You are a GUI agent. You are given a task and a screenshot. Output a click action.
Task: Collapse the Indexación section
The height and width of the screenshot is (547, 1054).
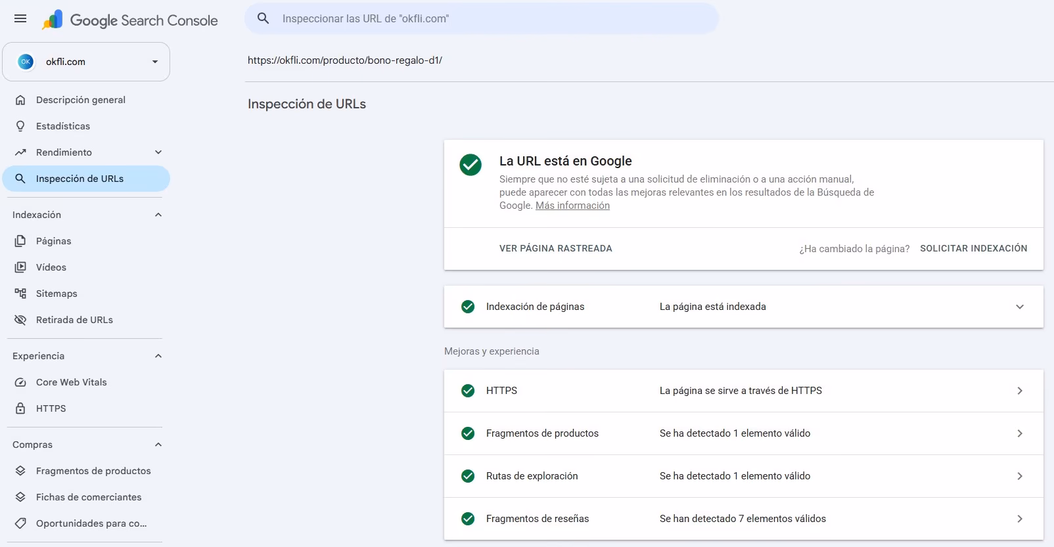pyautogui.click(x=158, y=215)
